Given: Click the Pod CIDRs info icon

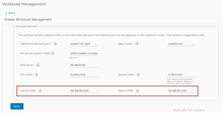Looking at the screenshot, I should click(x=37, y=75).
